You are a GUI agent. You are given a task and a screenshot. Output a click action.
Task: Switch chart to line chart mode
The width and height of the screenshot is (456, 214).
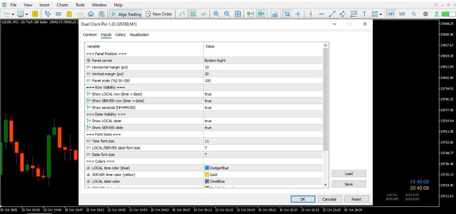[204, 14]
